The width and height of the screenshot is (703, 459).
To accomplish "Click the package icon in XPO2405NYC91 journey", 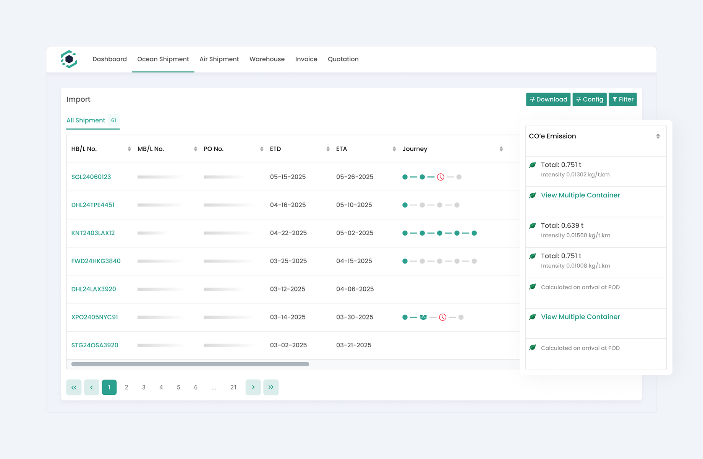I will tap(423, 317).
